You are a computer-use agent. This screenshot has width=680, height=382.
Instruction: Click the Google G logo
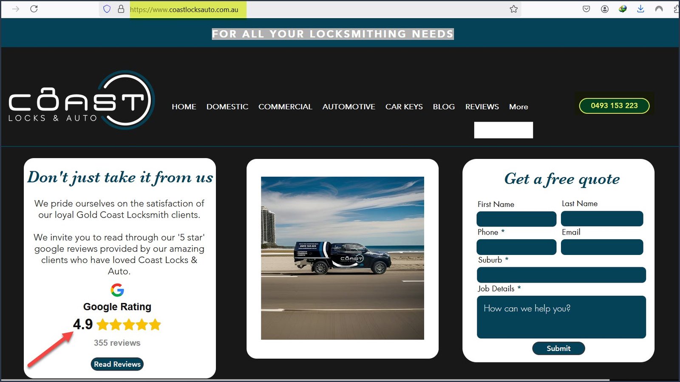coord(117,290)
